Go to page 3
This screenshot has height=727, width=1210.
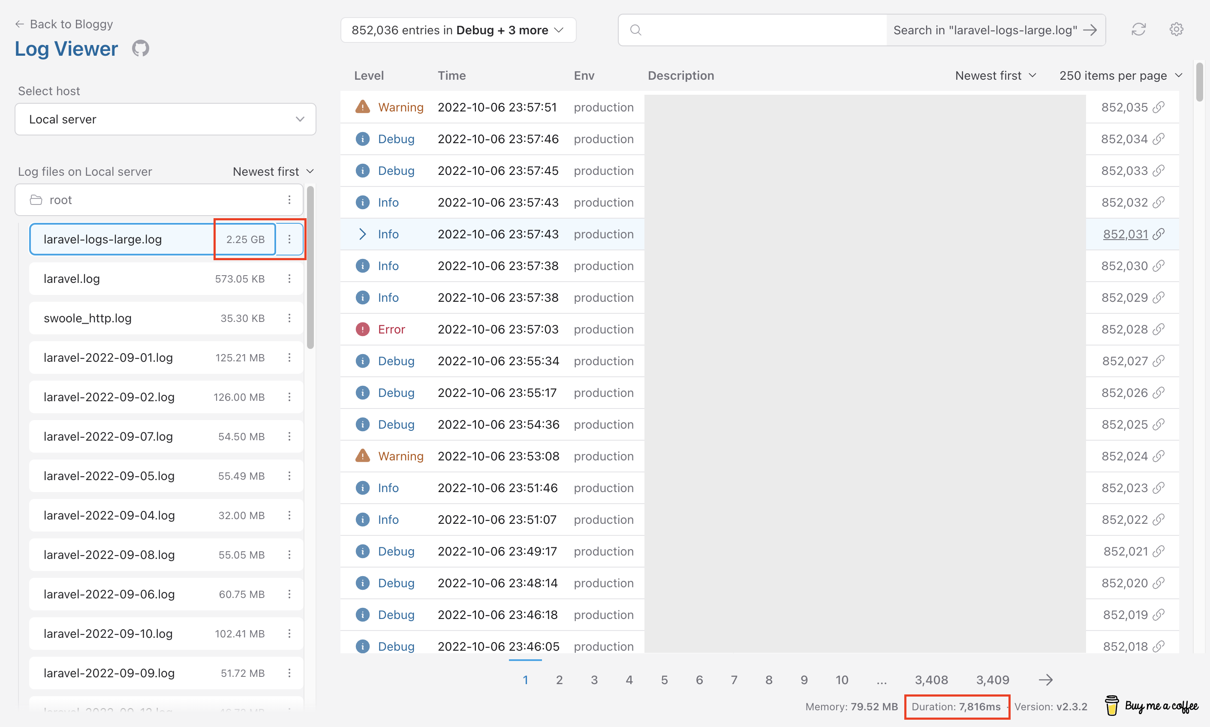[594, 680]
